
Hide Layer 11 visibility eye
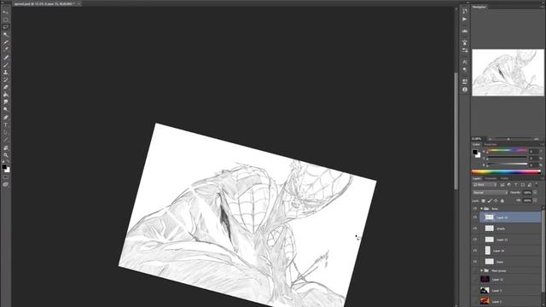tap(475, 240)
